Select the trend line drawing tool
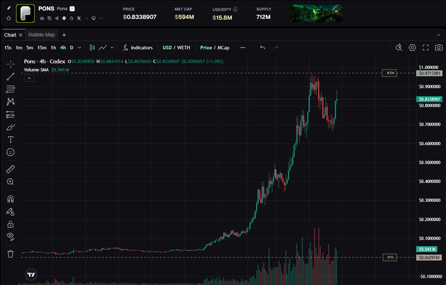The width and height of the screenshot is (446, 285). pyautogui.click(x=11, y=77)
